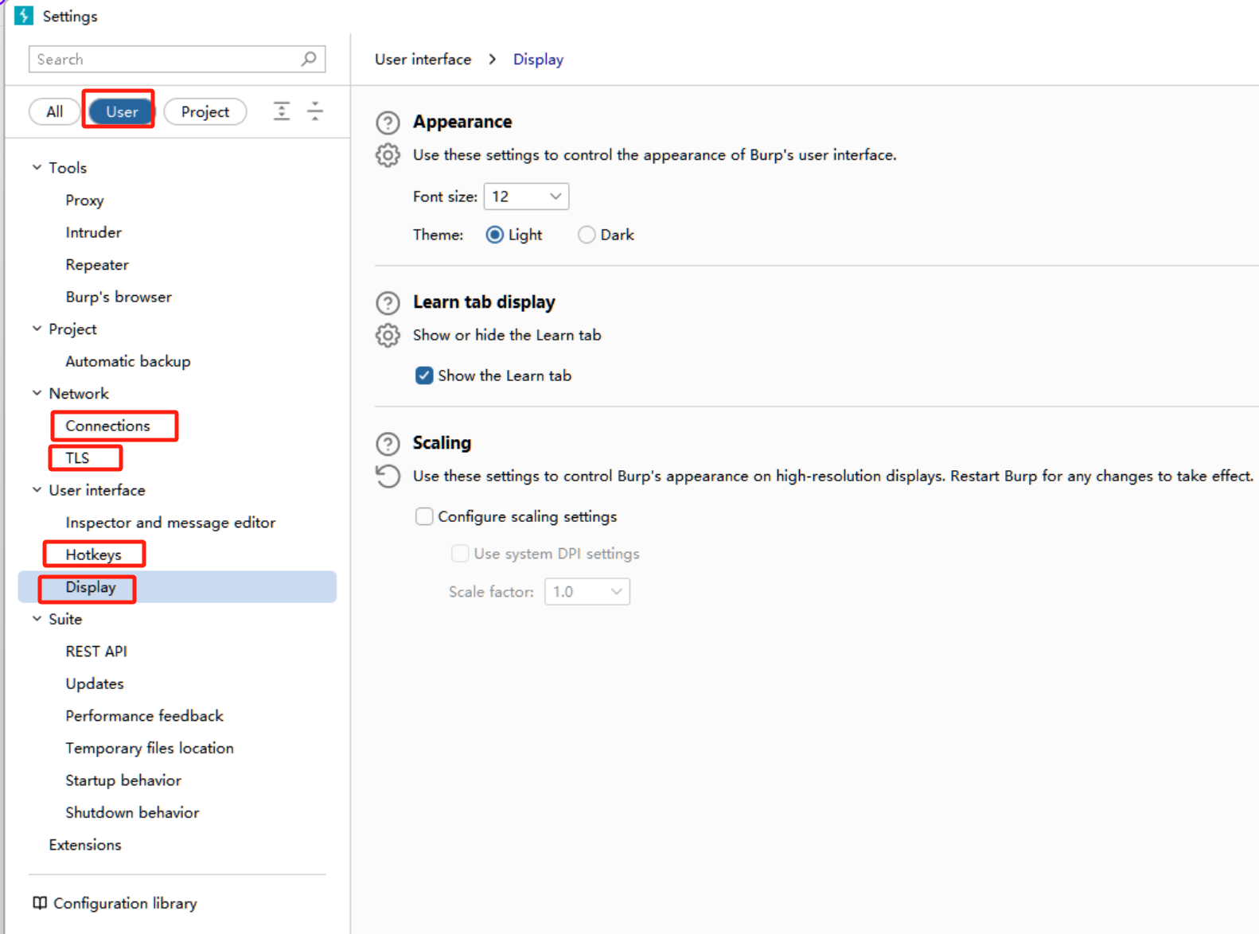Click the collapse all settings tree icon

pyautogui.click(x=315, y=111)
